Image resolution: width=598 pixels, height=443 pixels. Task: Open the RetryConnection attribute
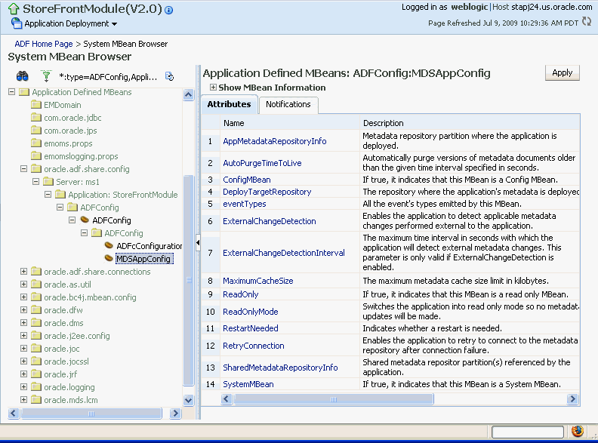pos(253,346)
